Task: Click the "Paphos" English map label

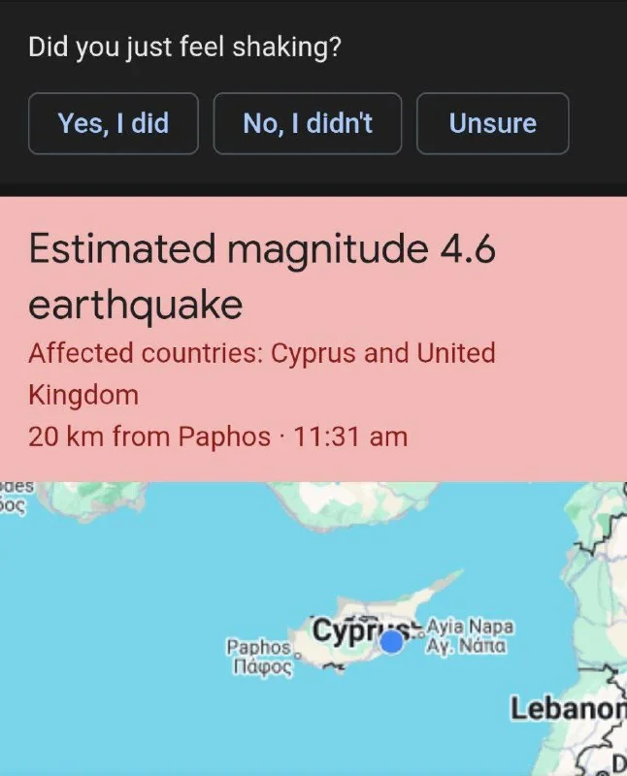Action: pos(258,646)
